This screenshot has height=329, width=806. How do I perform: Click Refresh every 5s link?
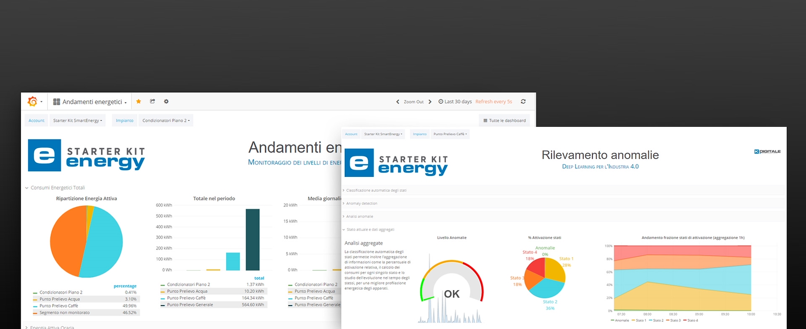tap(494, 102)
